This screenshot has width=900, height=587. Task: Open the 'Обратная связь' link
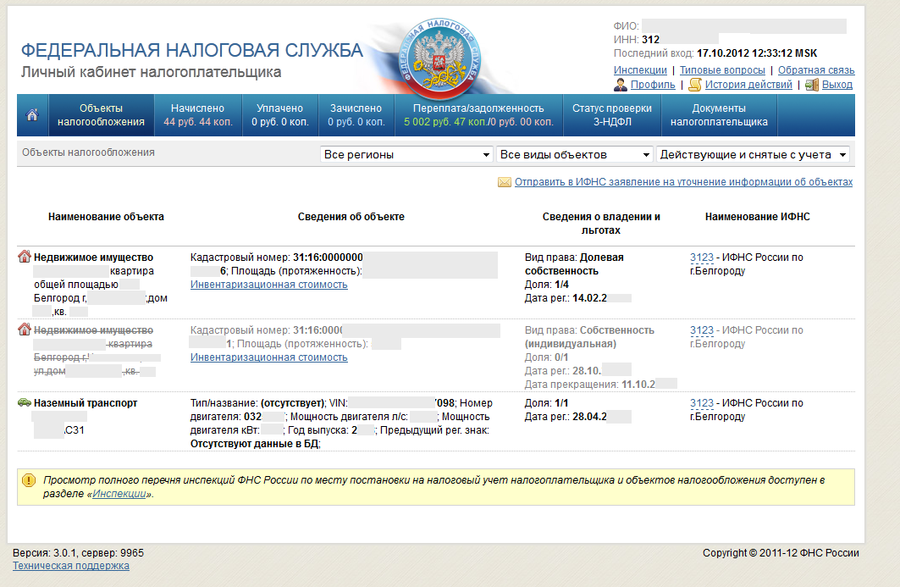tap(816, 70)
